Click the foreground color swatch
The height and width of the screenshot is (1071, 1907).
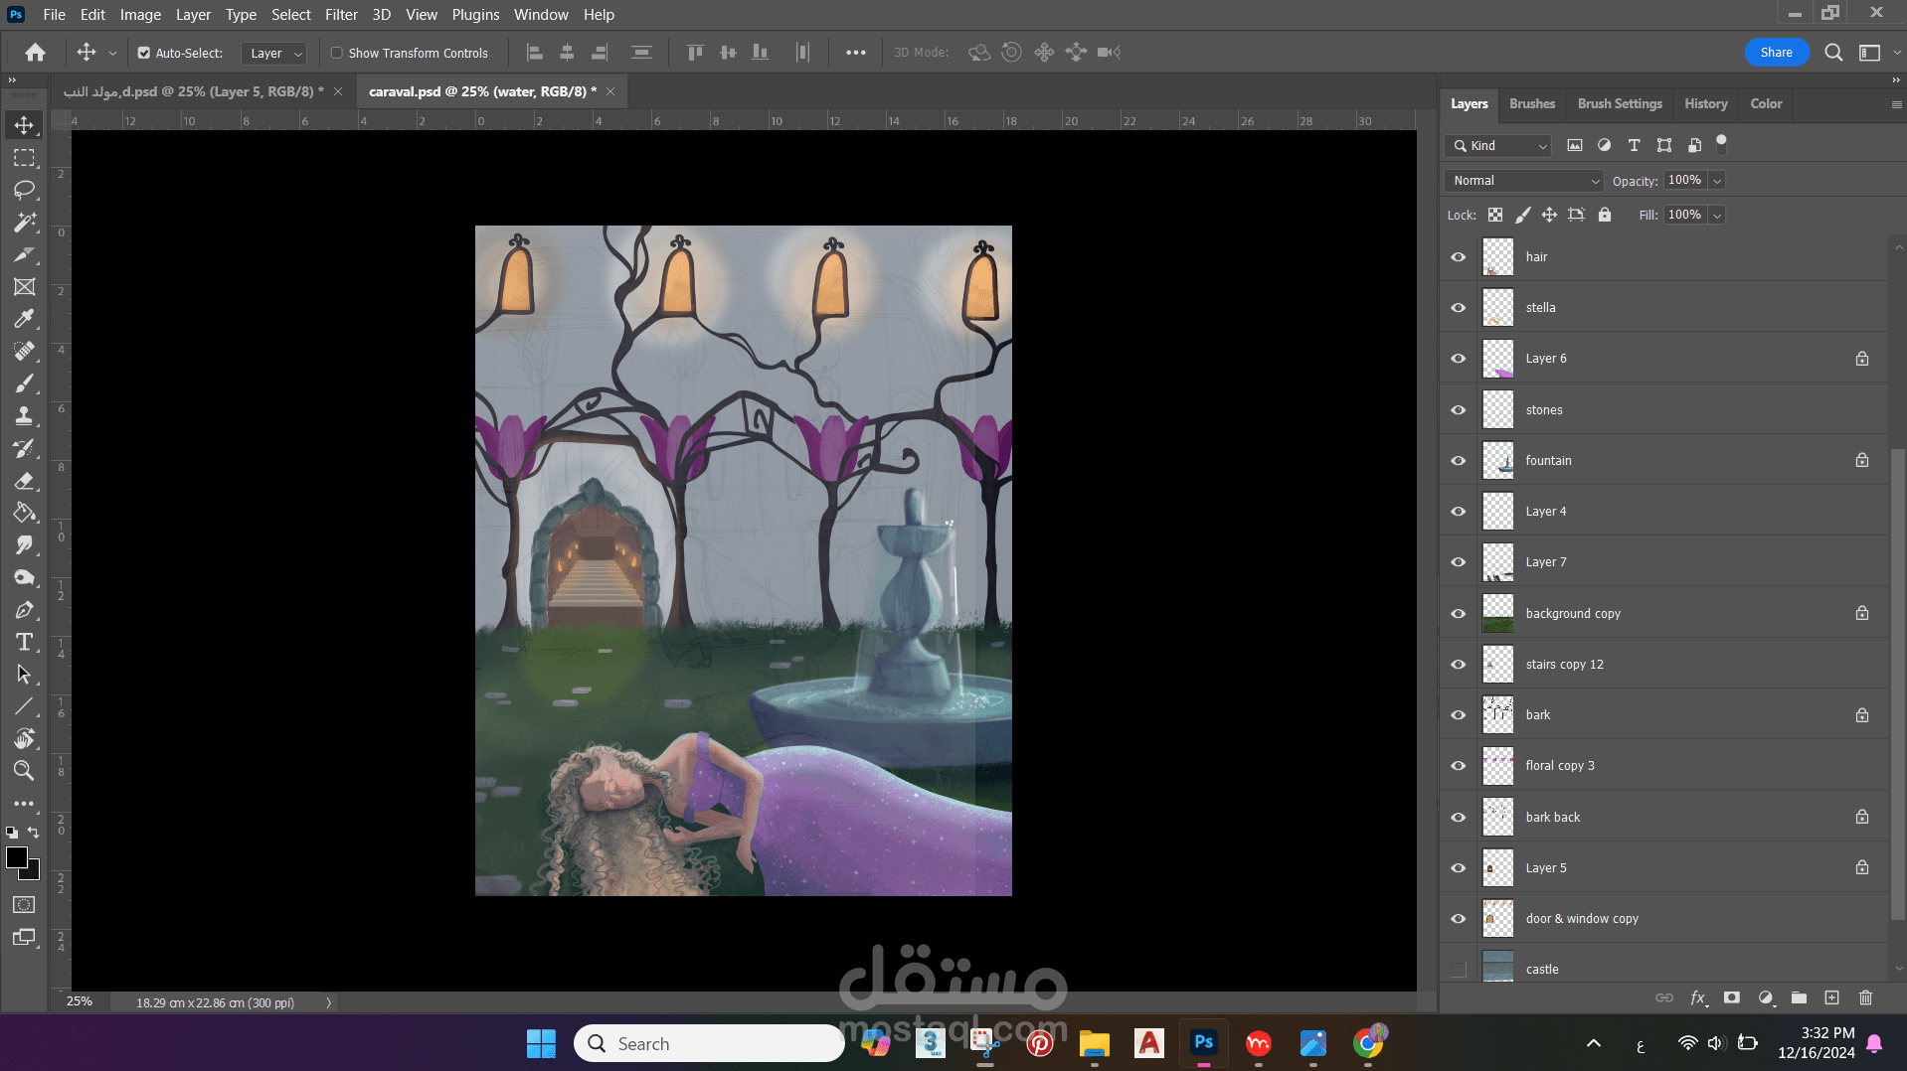[17, 858]
